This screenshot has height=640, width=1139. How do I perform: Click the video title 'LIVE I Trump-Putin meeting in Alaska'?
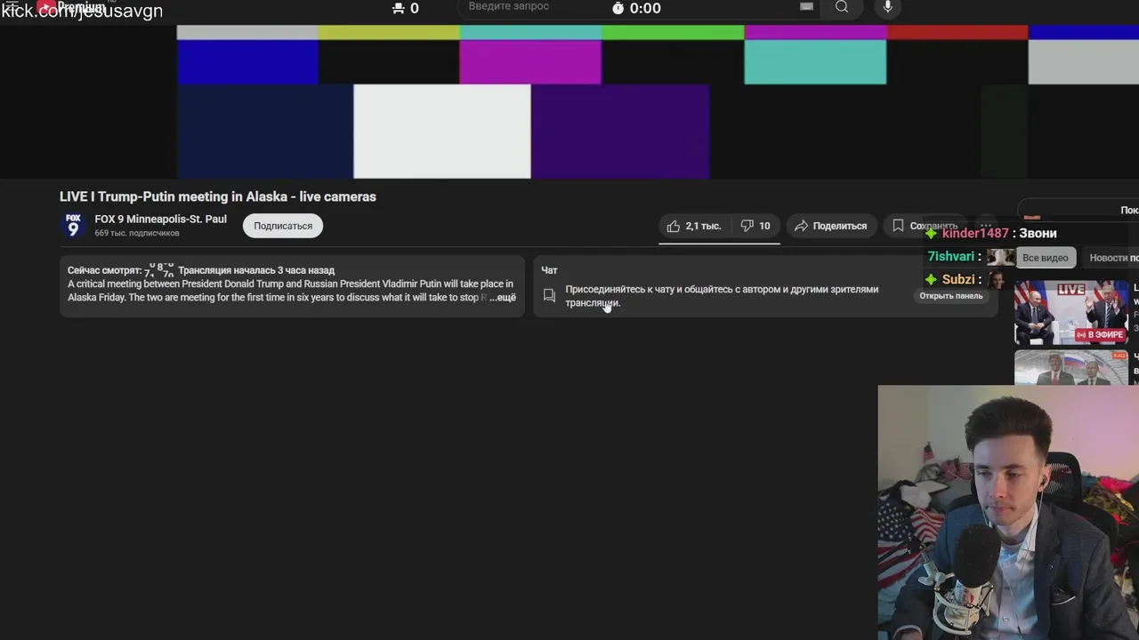tap(218, 196)
